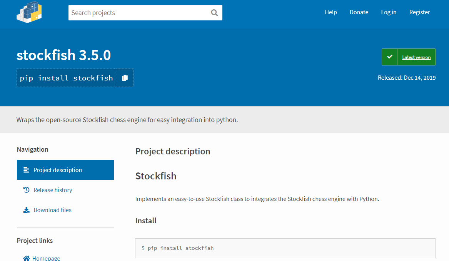Click the 'stockfish 3.5.0' title
The width and height of the screenshot is (449, 261).
(63, 55)
